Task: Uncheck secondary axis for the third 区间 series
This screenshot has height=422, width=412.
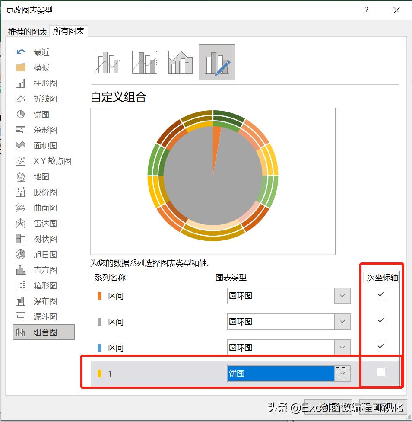Action: [381, 346]
